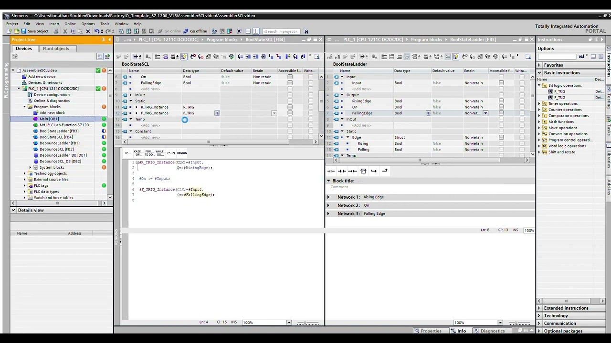Expand Timer operations folder
The width and height of the screenshot is (611, 343).
click(x=540, y=104)
